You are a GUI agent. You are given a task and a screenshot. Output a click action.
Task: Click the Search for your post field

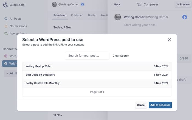coord(87,56)
